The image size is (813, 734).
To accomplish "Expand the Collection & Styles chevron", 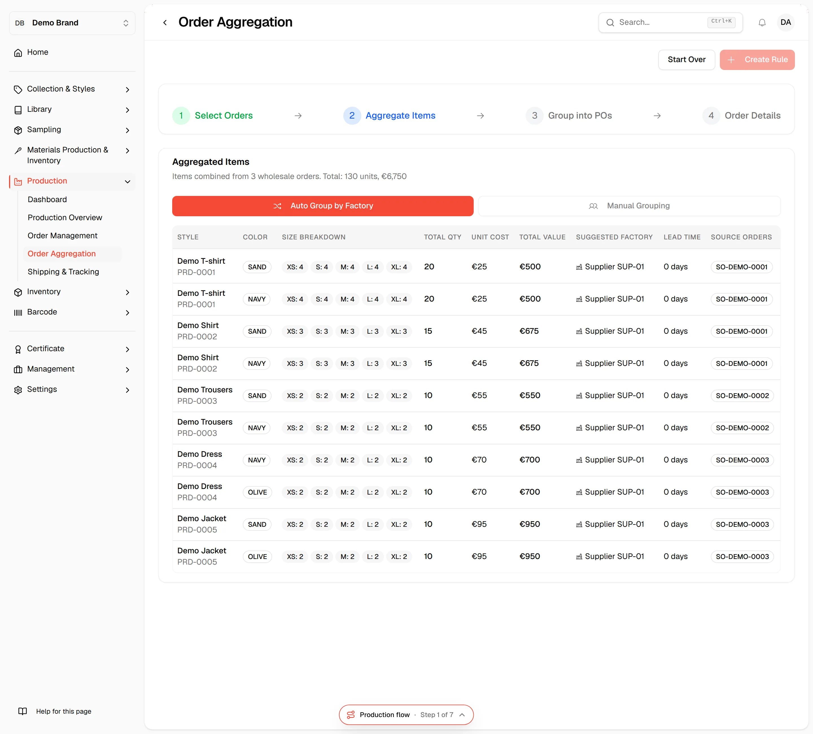I will [127, 89].
